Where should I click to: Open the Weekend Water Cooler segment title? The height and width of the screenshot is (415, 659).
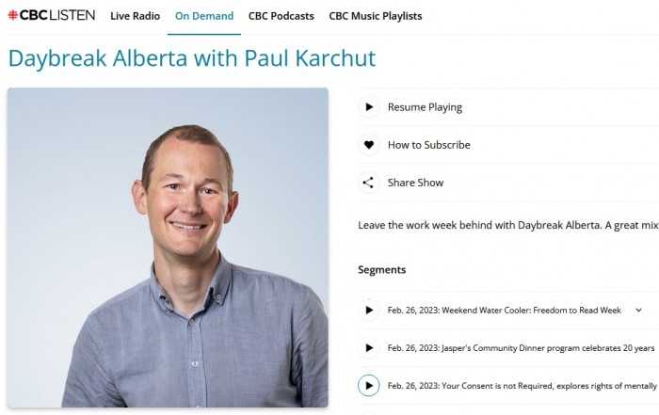(x=505, y=310)
